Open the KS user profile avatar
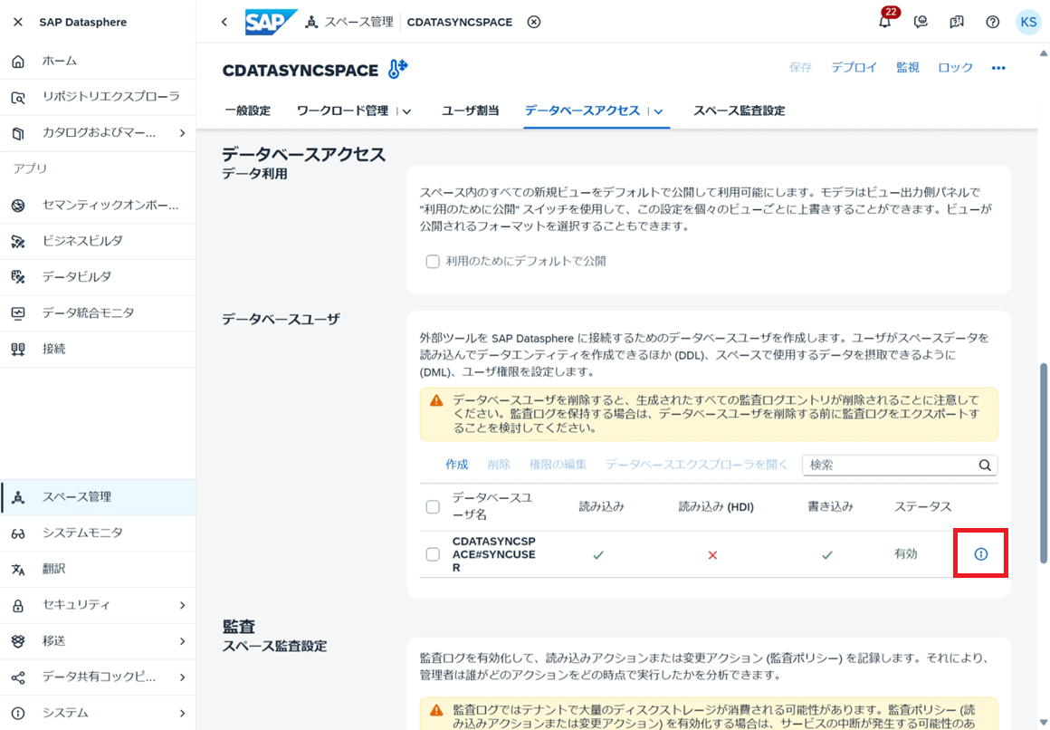 (x=1028, y=22)
